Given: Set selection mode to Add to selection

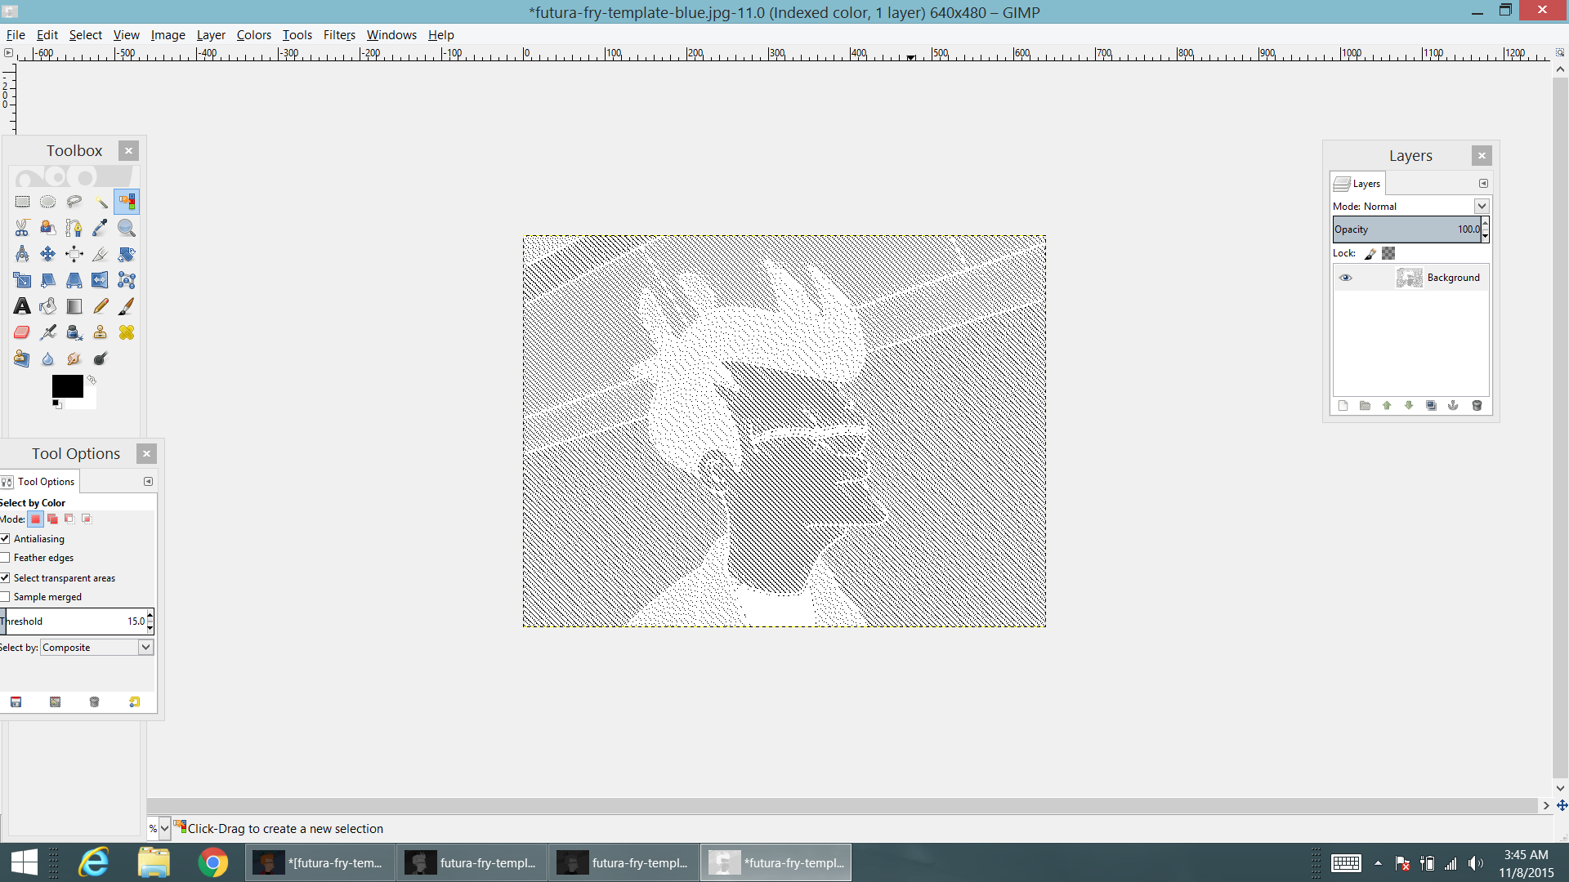Looking at the screenshot, I should (52, 519).
